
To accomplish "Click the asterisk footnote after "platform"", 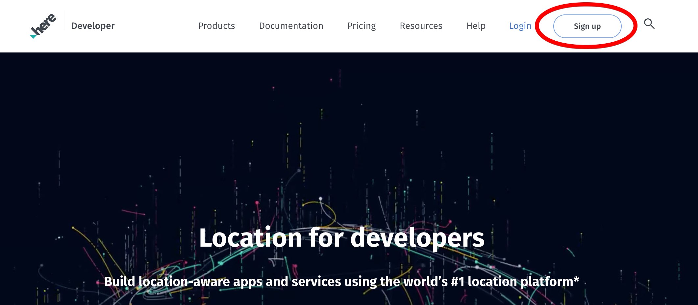I will 576,279.
